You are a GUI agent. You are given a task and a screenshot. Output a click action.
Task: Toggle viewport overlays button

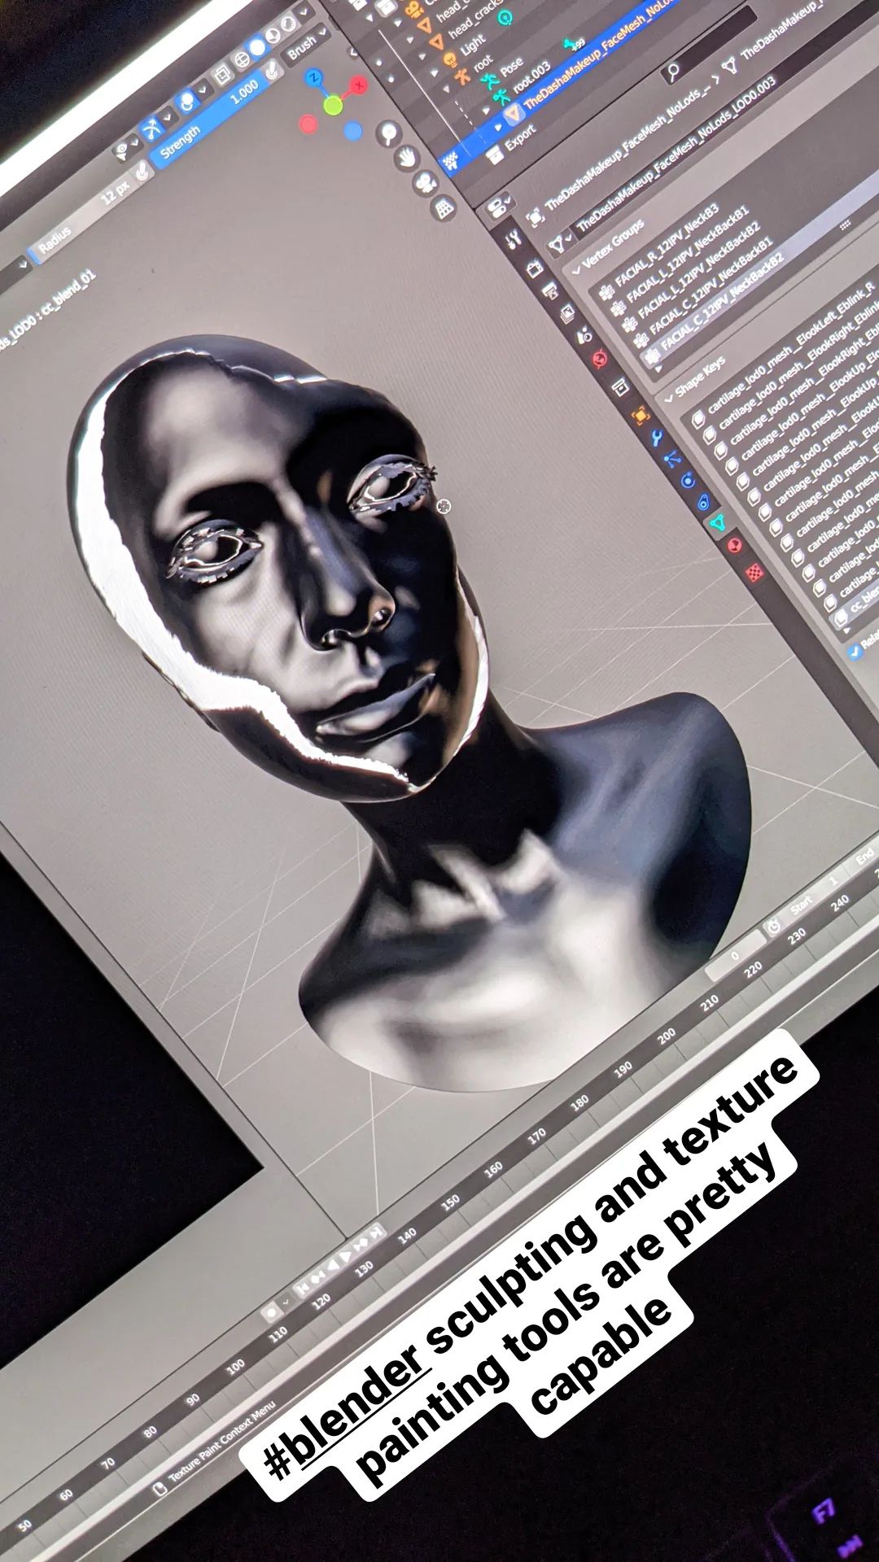[x=188, y=102]
